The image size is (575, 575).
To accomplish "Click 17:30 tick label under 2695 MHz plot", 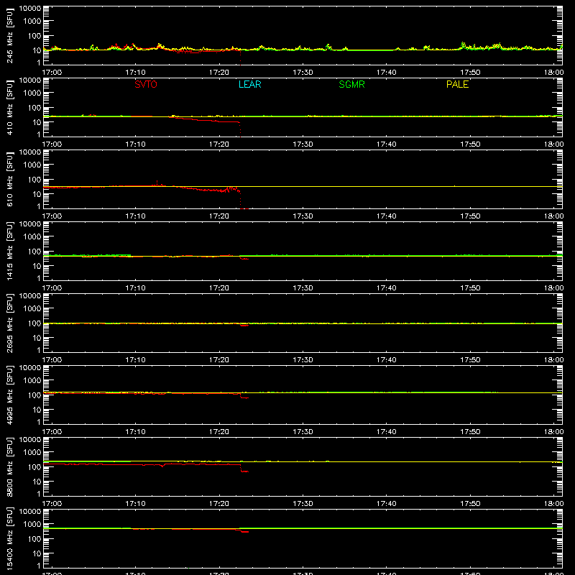I will pyautogui.click(x=303, y=360).
